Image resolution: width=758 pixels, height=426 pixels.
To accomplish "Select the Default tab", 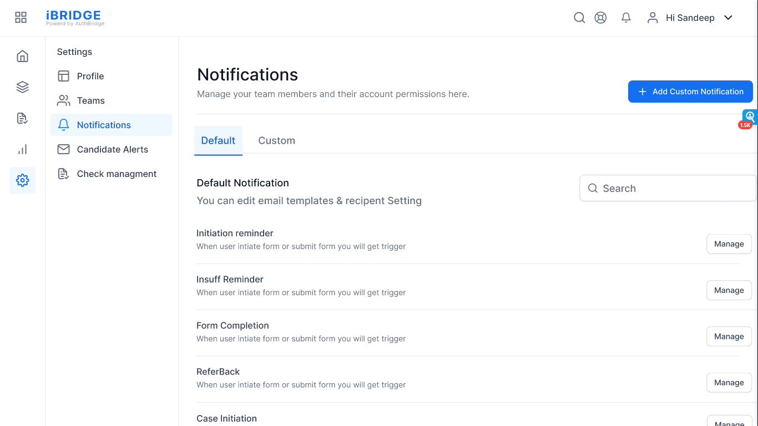I will 218,141.
